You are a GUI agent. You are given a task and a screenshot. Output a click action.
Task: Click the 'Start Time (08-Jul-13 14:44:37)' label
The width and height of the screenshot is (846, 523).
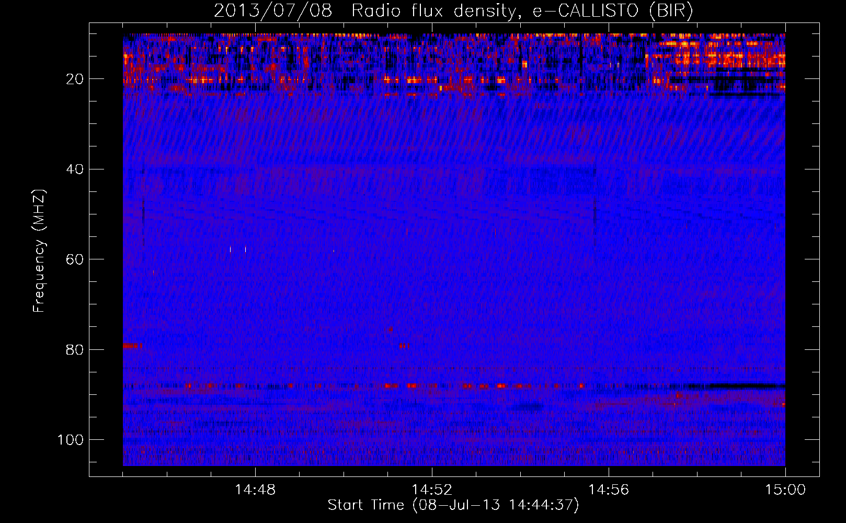(453, 505)
